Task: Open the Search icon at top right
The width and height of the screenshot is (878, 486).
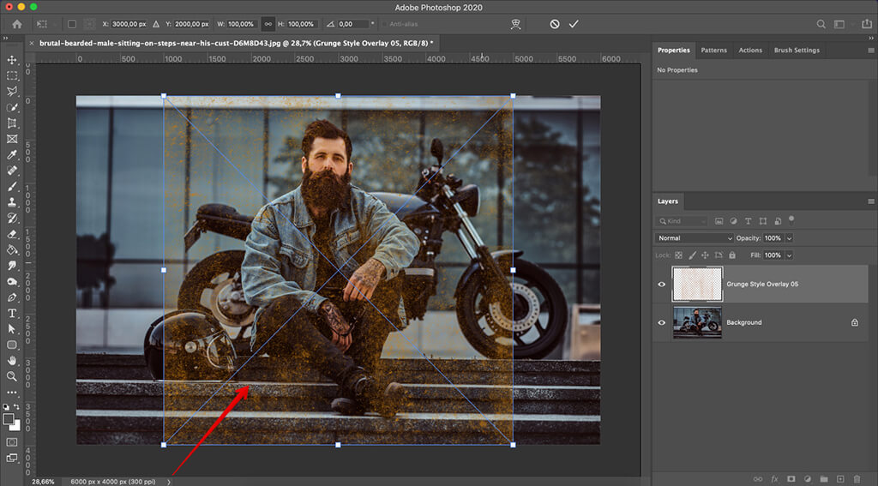Action: pos(821,24)
